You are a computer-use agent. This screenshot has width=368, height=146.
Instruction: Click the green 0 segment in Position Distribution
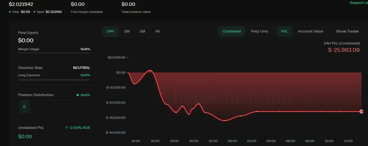tap(24, 107)
